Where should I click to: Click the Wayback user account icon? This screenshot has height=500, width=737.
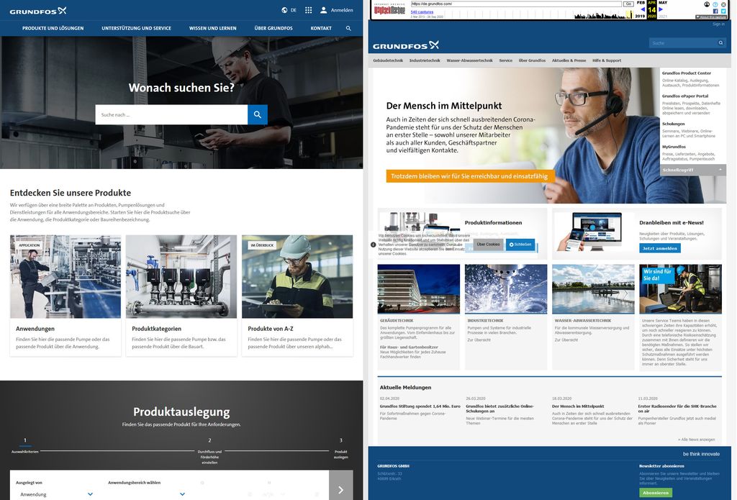[x=707, y=4]
